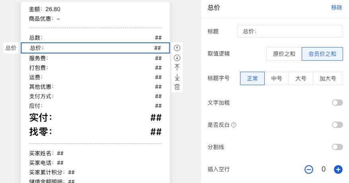
Task: Delete the 总价 row with trash icon
Action: pyautogui.click(x=177, y=86)
